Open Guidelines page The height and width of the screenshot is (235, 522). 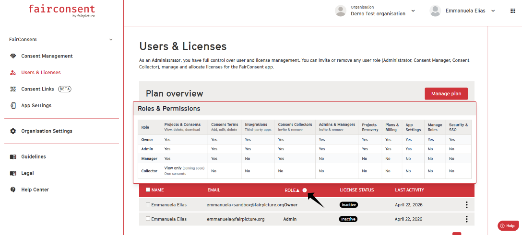pos(34,157)
